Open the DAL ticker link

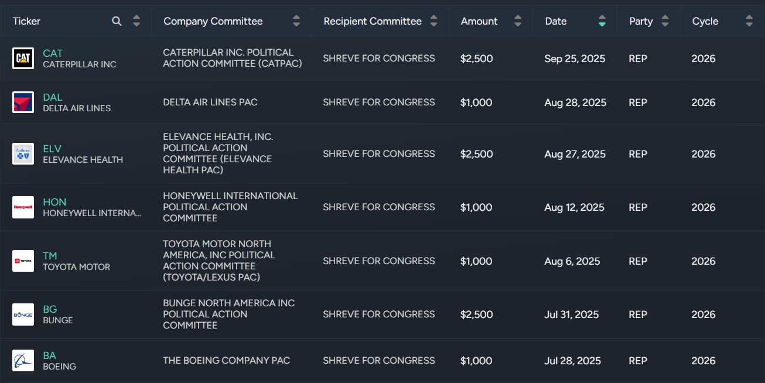point(53,97)
